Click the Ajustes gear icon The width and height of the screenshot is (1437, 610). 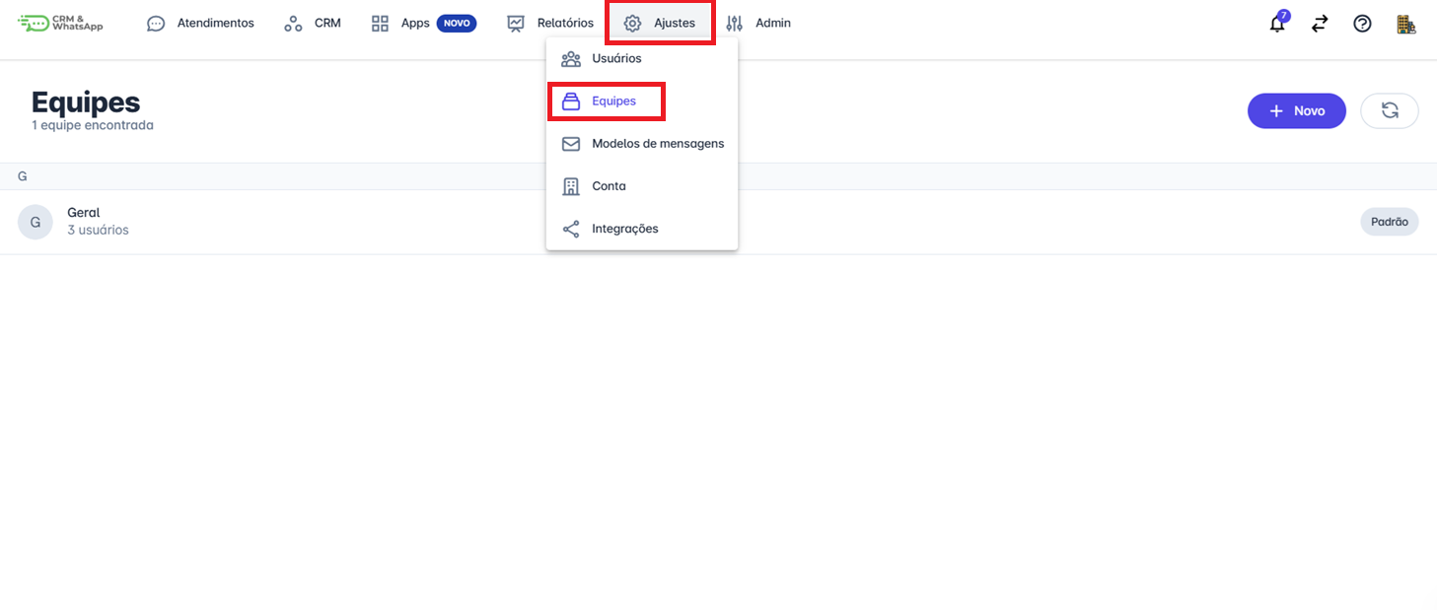[x=633, y=24]
